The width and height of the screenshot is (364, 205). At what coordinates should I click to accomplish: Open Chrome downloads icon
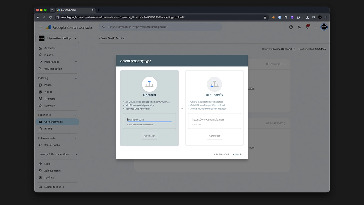coord(307,17)
